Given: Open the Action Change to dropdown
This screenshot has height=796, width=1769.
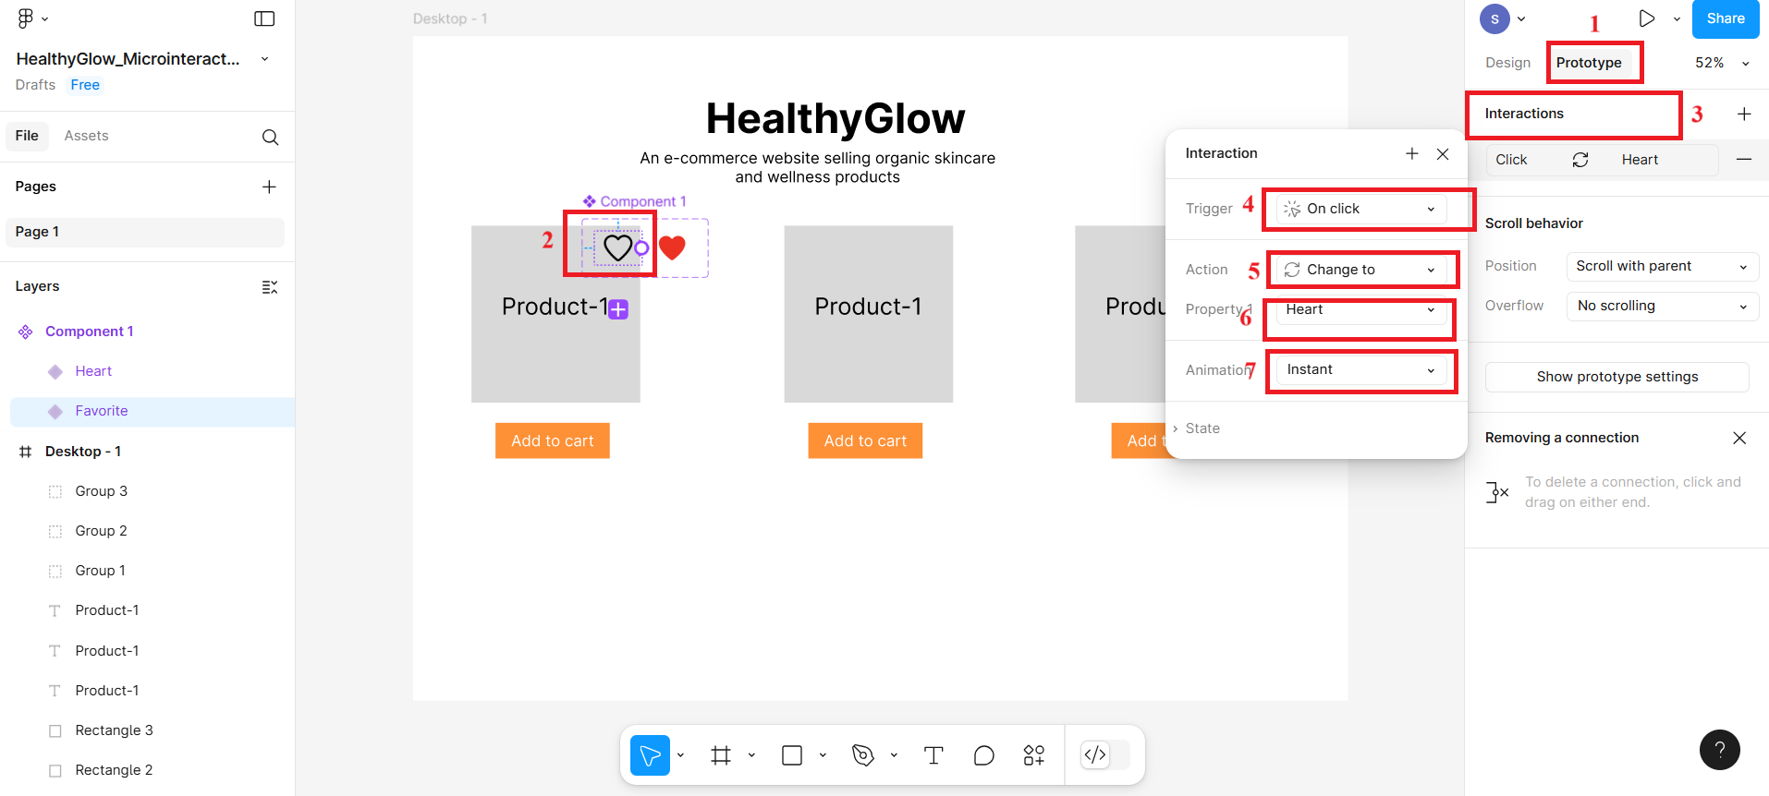Looking at the screenshot, I should pos(1360,270).
